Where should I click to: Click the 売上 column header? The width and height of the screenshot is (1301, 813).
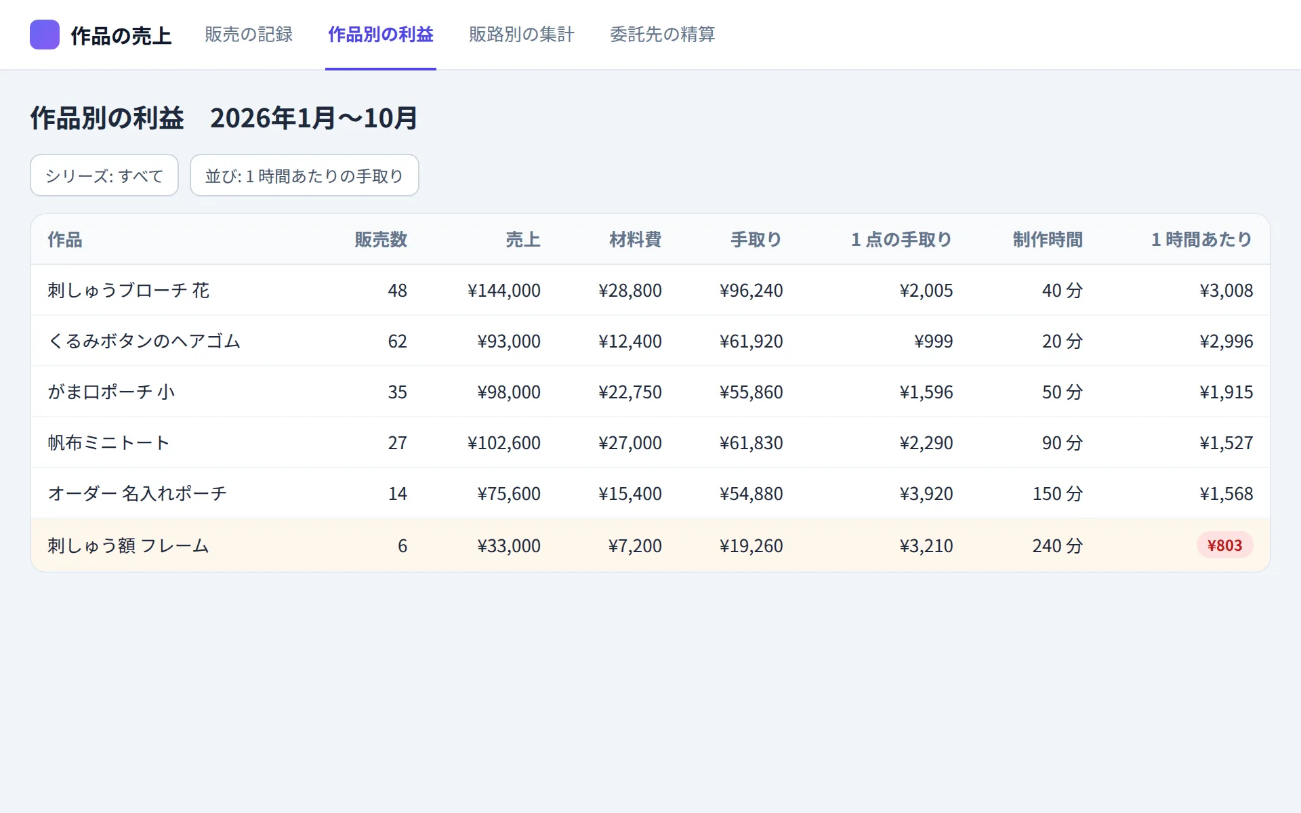pyautogui.click(x=523, y=239)
